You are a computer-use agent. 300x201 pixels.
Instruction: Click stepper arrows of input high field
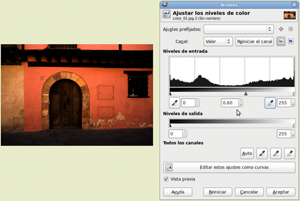pos(293,103)
